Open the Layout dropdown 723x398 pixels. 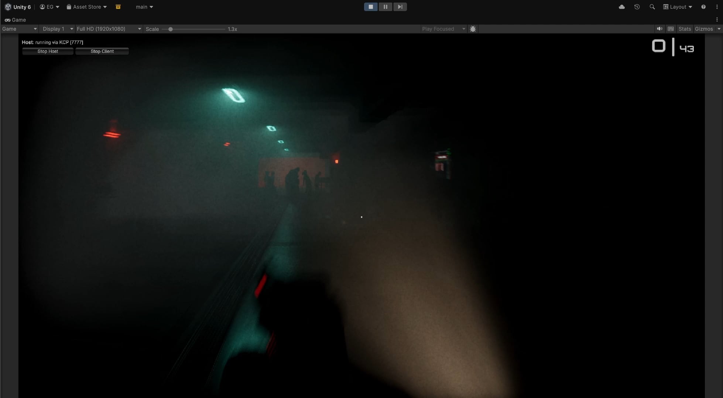point(678,7)
